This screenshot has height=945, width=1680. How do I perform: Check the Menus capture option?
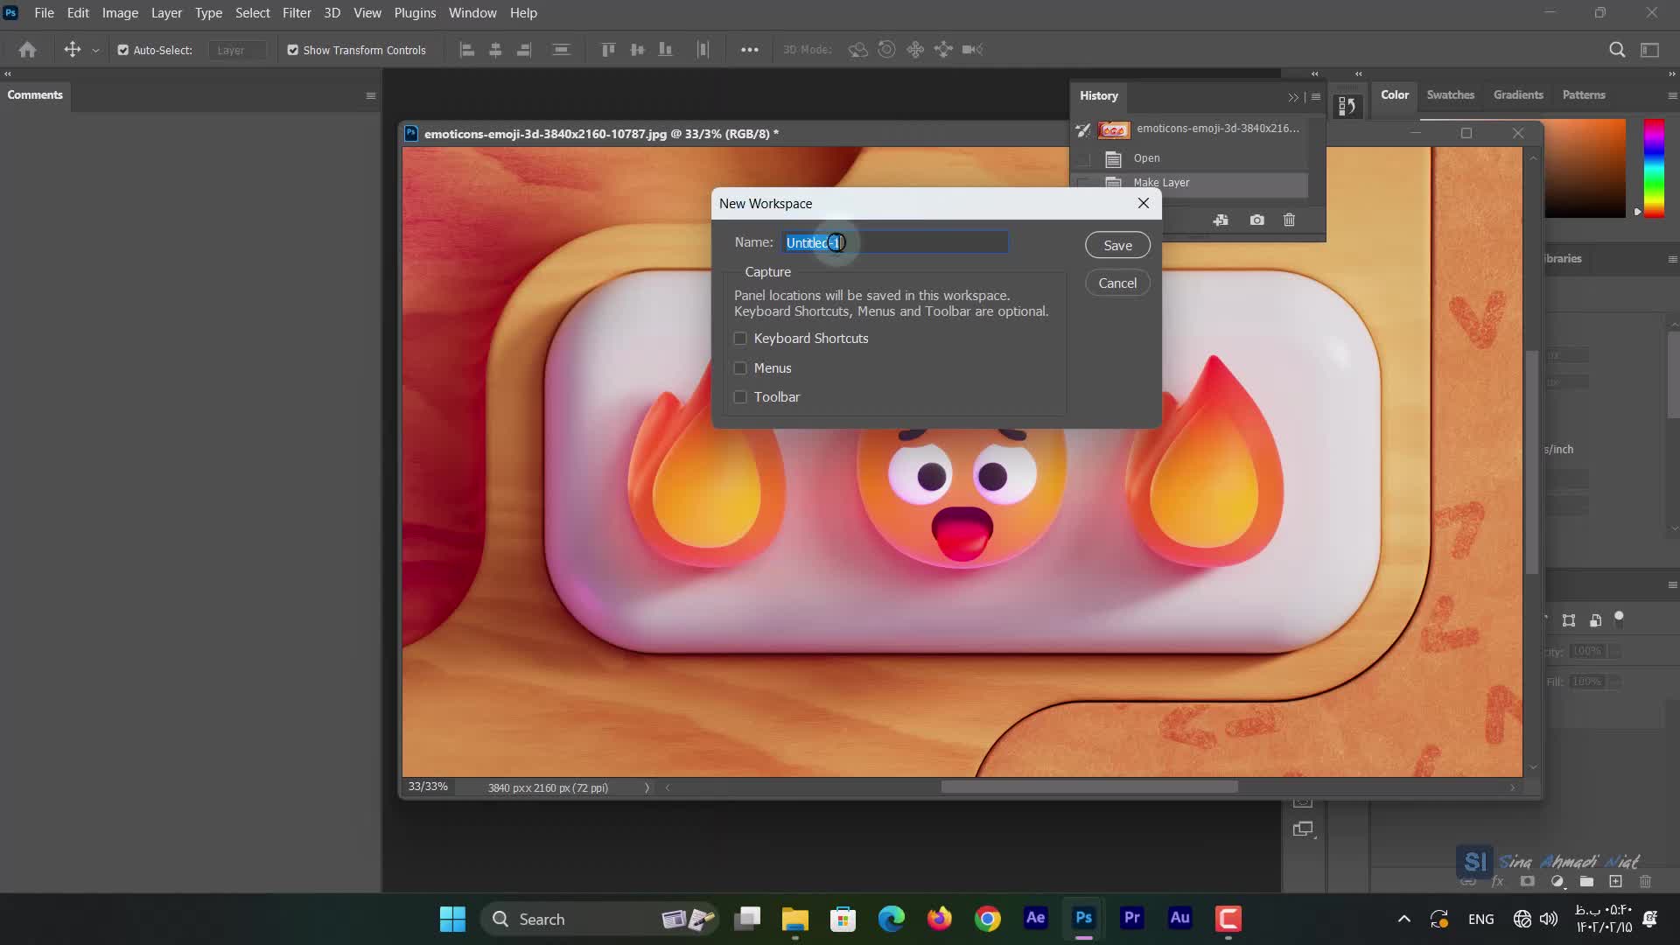741,368
